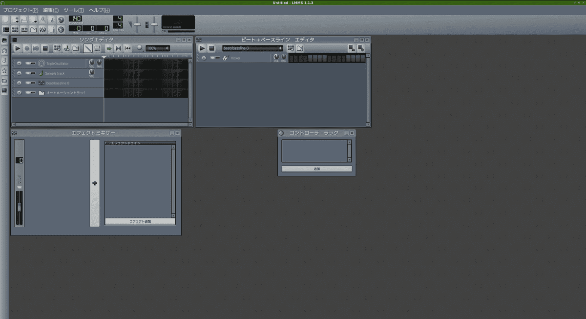Mute the TripleOscillator track
586x319 pixels.
pyautogui.click(x=27, y=64)
